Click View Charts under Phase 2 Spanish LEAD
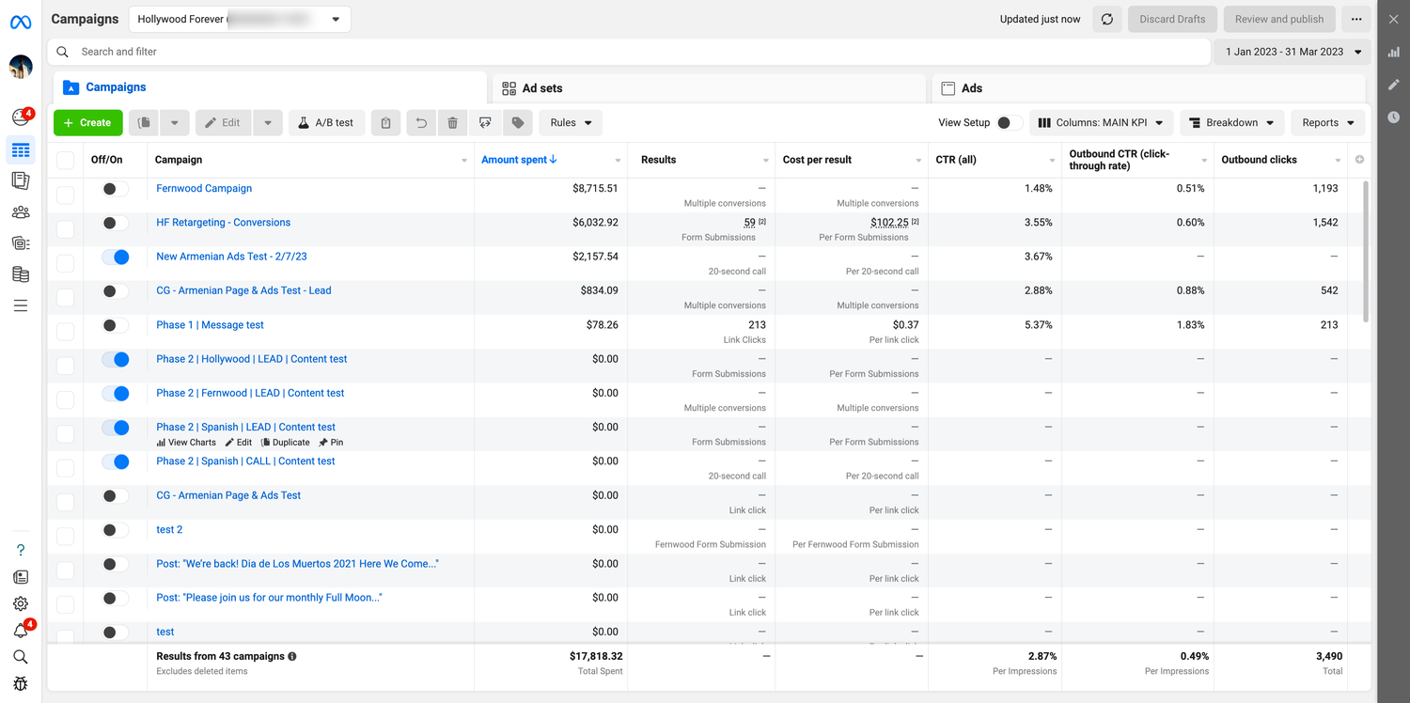Image resolution: width=1410 pixels, height=703 pixels. [186, 443]
